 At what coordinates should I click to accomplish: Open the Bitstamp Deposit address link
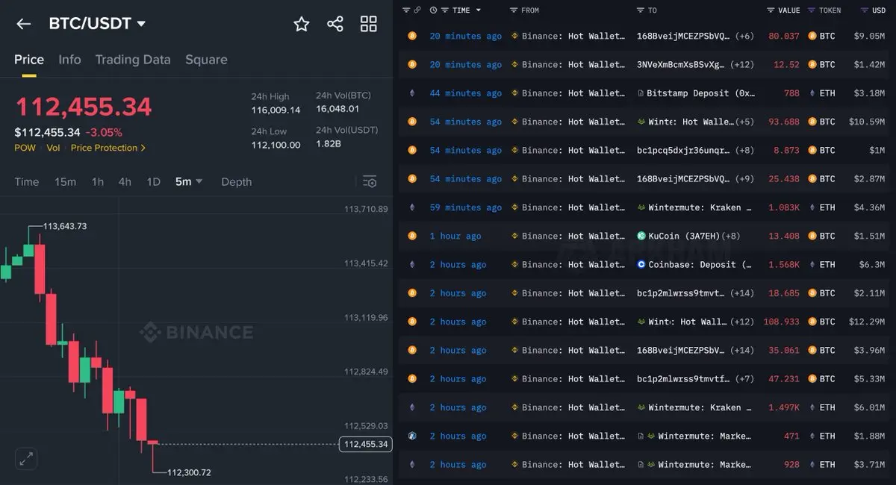pos(700,93)
